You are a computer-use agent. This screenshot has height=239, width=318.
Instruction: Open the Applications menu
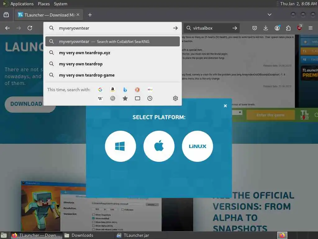click(22, 4)
